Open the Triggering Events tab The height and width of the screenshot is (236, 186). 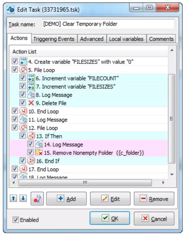(54, 39)
